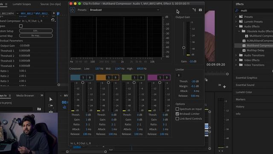This screenshot has width=273, height=154.
Task: Open the Markers panel
Action: click(241, 99)
